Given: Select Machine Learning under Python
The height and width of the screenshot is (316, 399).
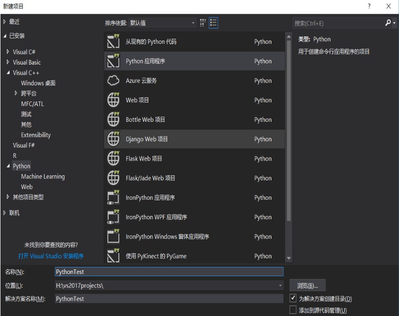Looking at the screenshot, I should point(43,177).
